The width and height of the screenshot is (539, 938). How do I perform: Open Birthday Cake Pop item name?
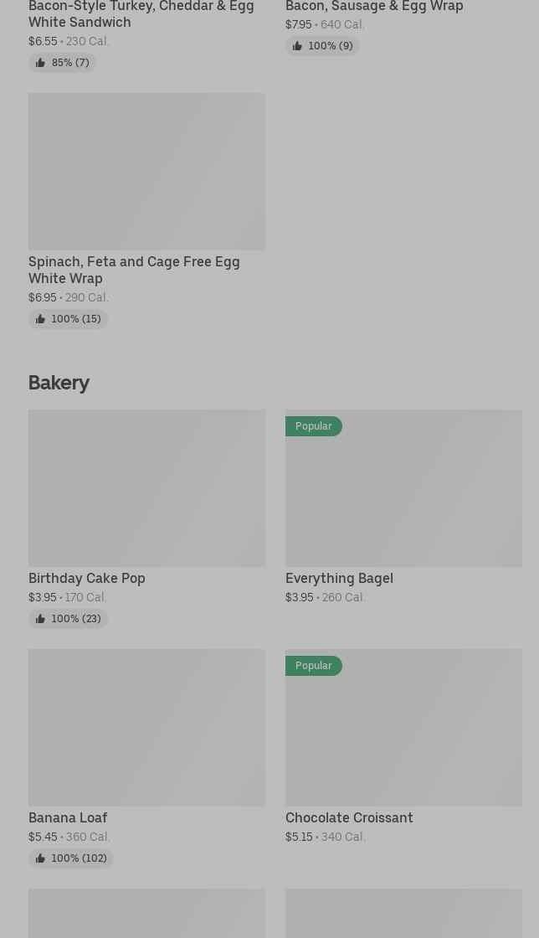coord(87,578)
